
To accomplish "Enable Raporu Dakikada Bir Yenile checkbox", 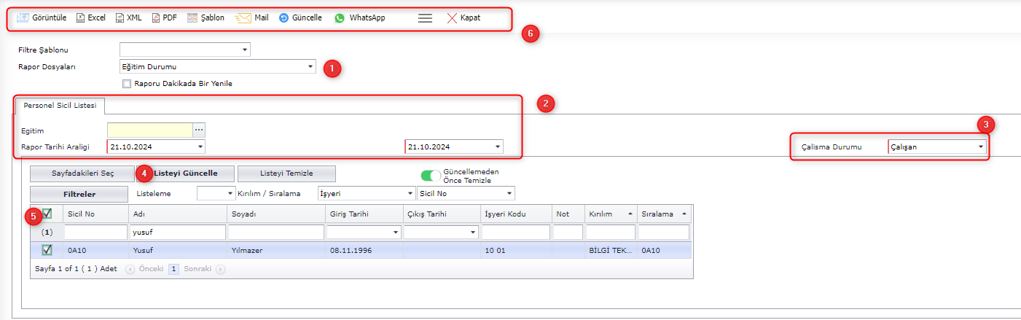I will [x=127, y=84].
